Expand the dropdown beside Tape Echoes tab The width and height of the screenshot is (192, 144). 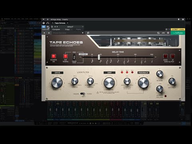click(68, 23)
